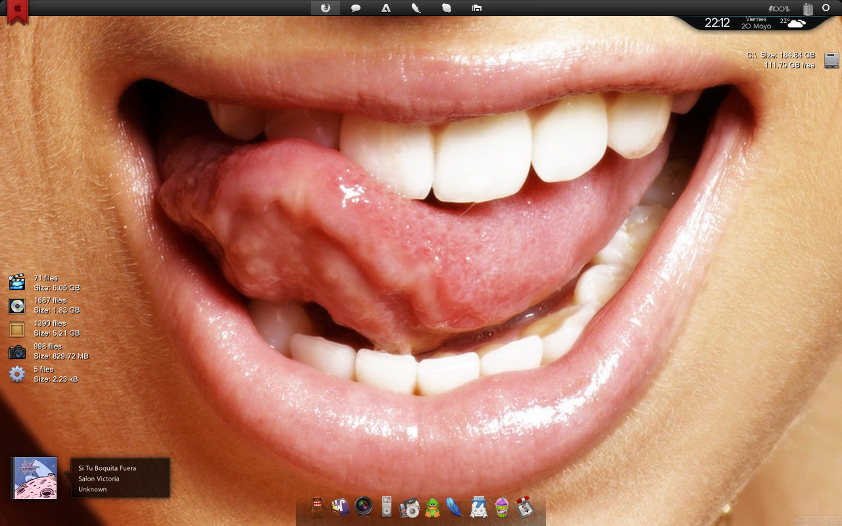This screenshot has width=842, height=526.
Task: Click the Viernes 20 Mayo date
Action: [756, 23]
